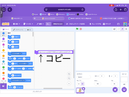The height and width of the screenshot is (97, 129).
Task: Open the チュートリアル tutorials button
Action: 95,24
